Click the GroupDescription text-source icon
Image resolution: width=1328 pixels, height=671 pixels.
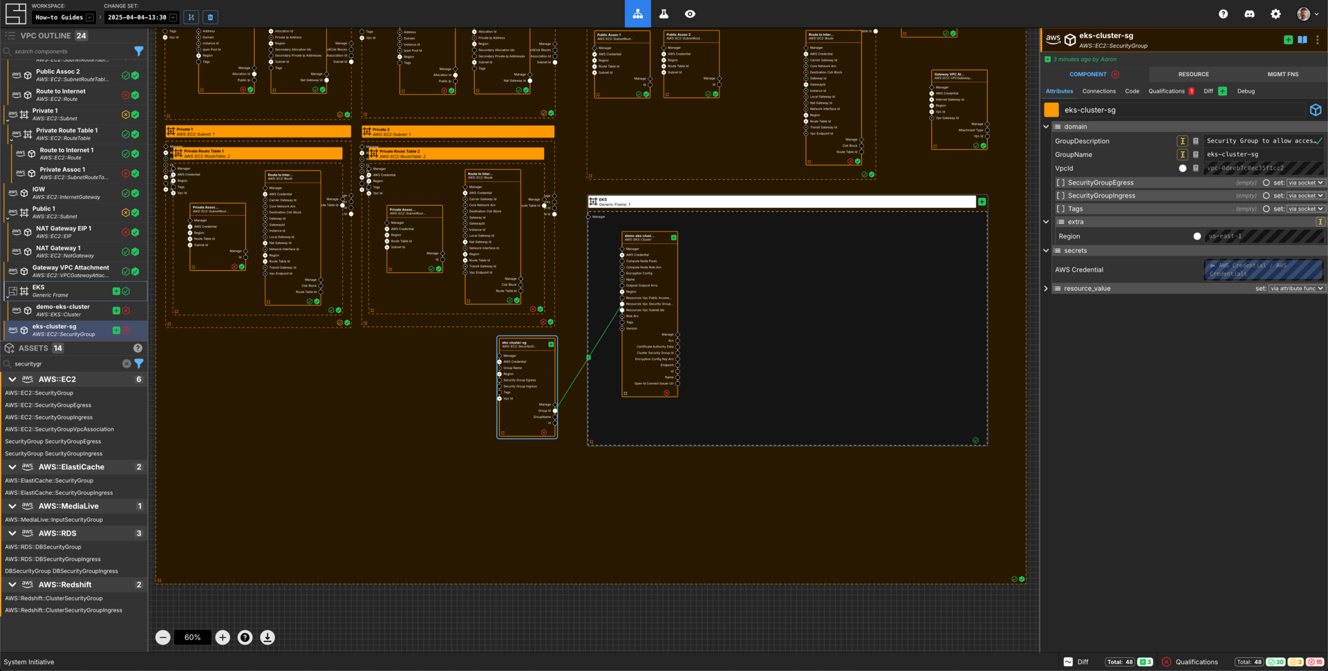pos(1183,141)
